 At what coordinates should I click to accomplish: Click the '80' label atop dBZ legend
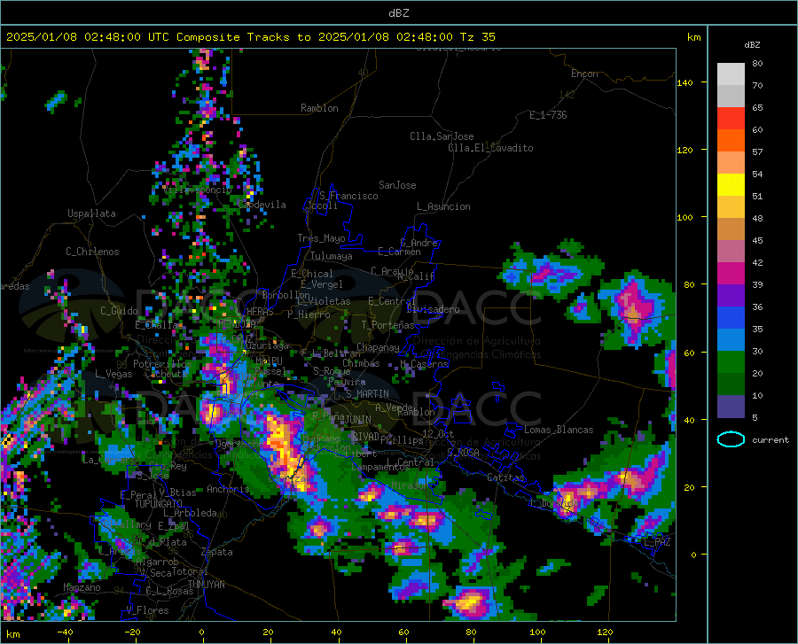coord(757,63)
